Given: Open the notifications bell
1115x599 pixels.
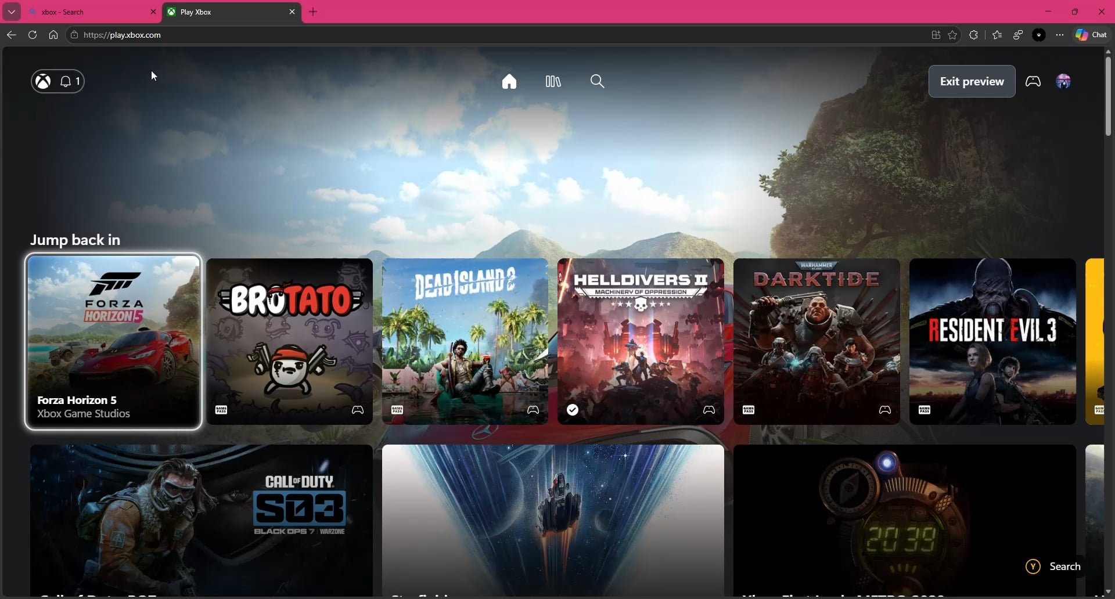Looking at the screenshot, I should click(x=70, y=82).
